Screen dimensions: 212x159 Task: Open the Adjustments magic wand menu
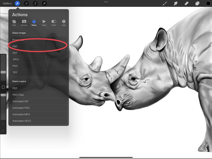pyautogui.click(x=26, y=3)
